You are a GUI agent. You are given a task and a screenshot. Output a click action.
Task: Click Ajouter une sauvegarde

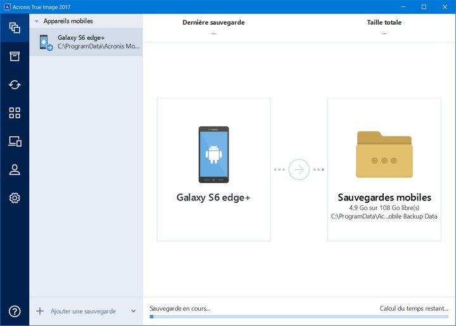click(83, 311)
